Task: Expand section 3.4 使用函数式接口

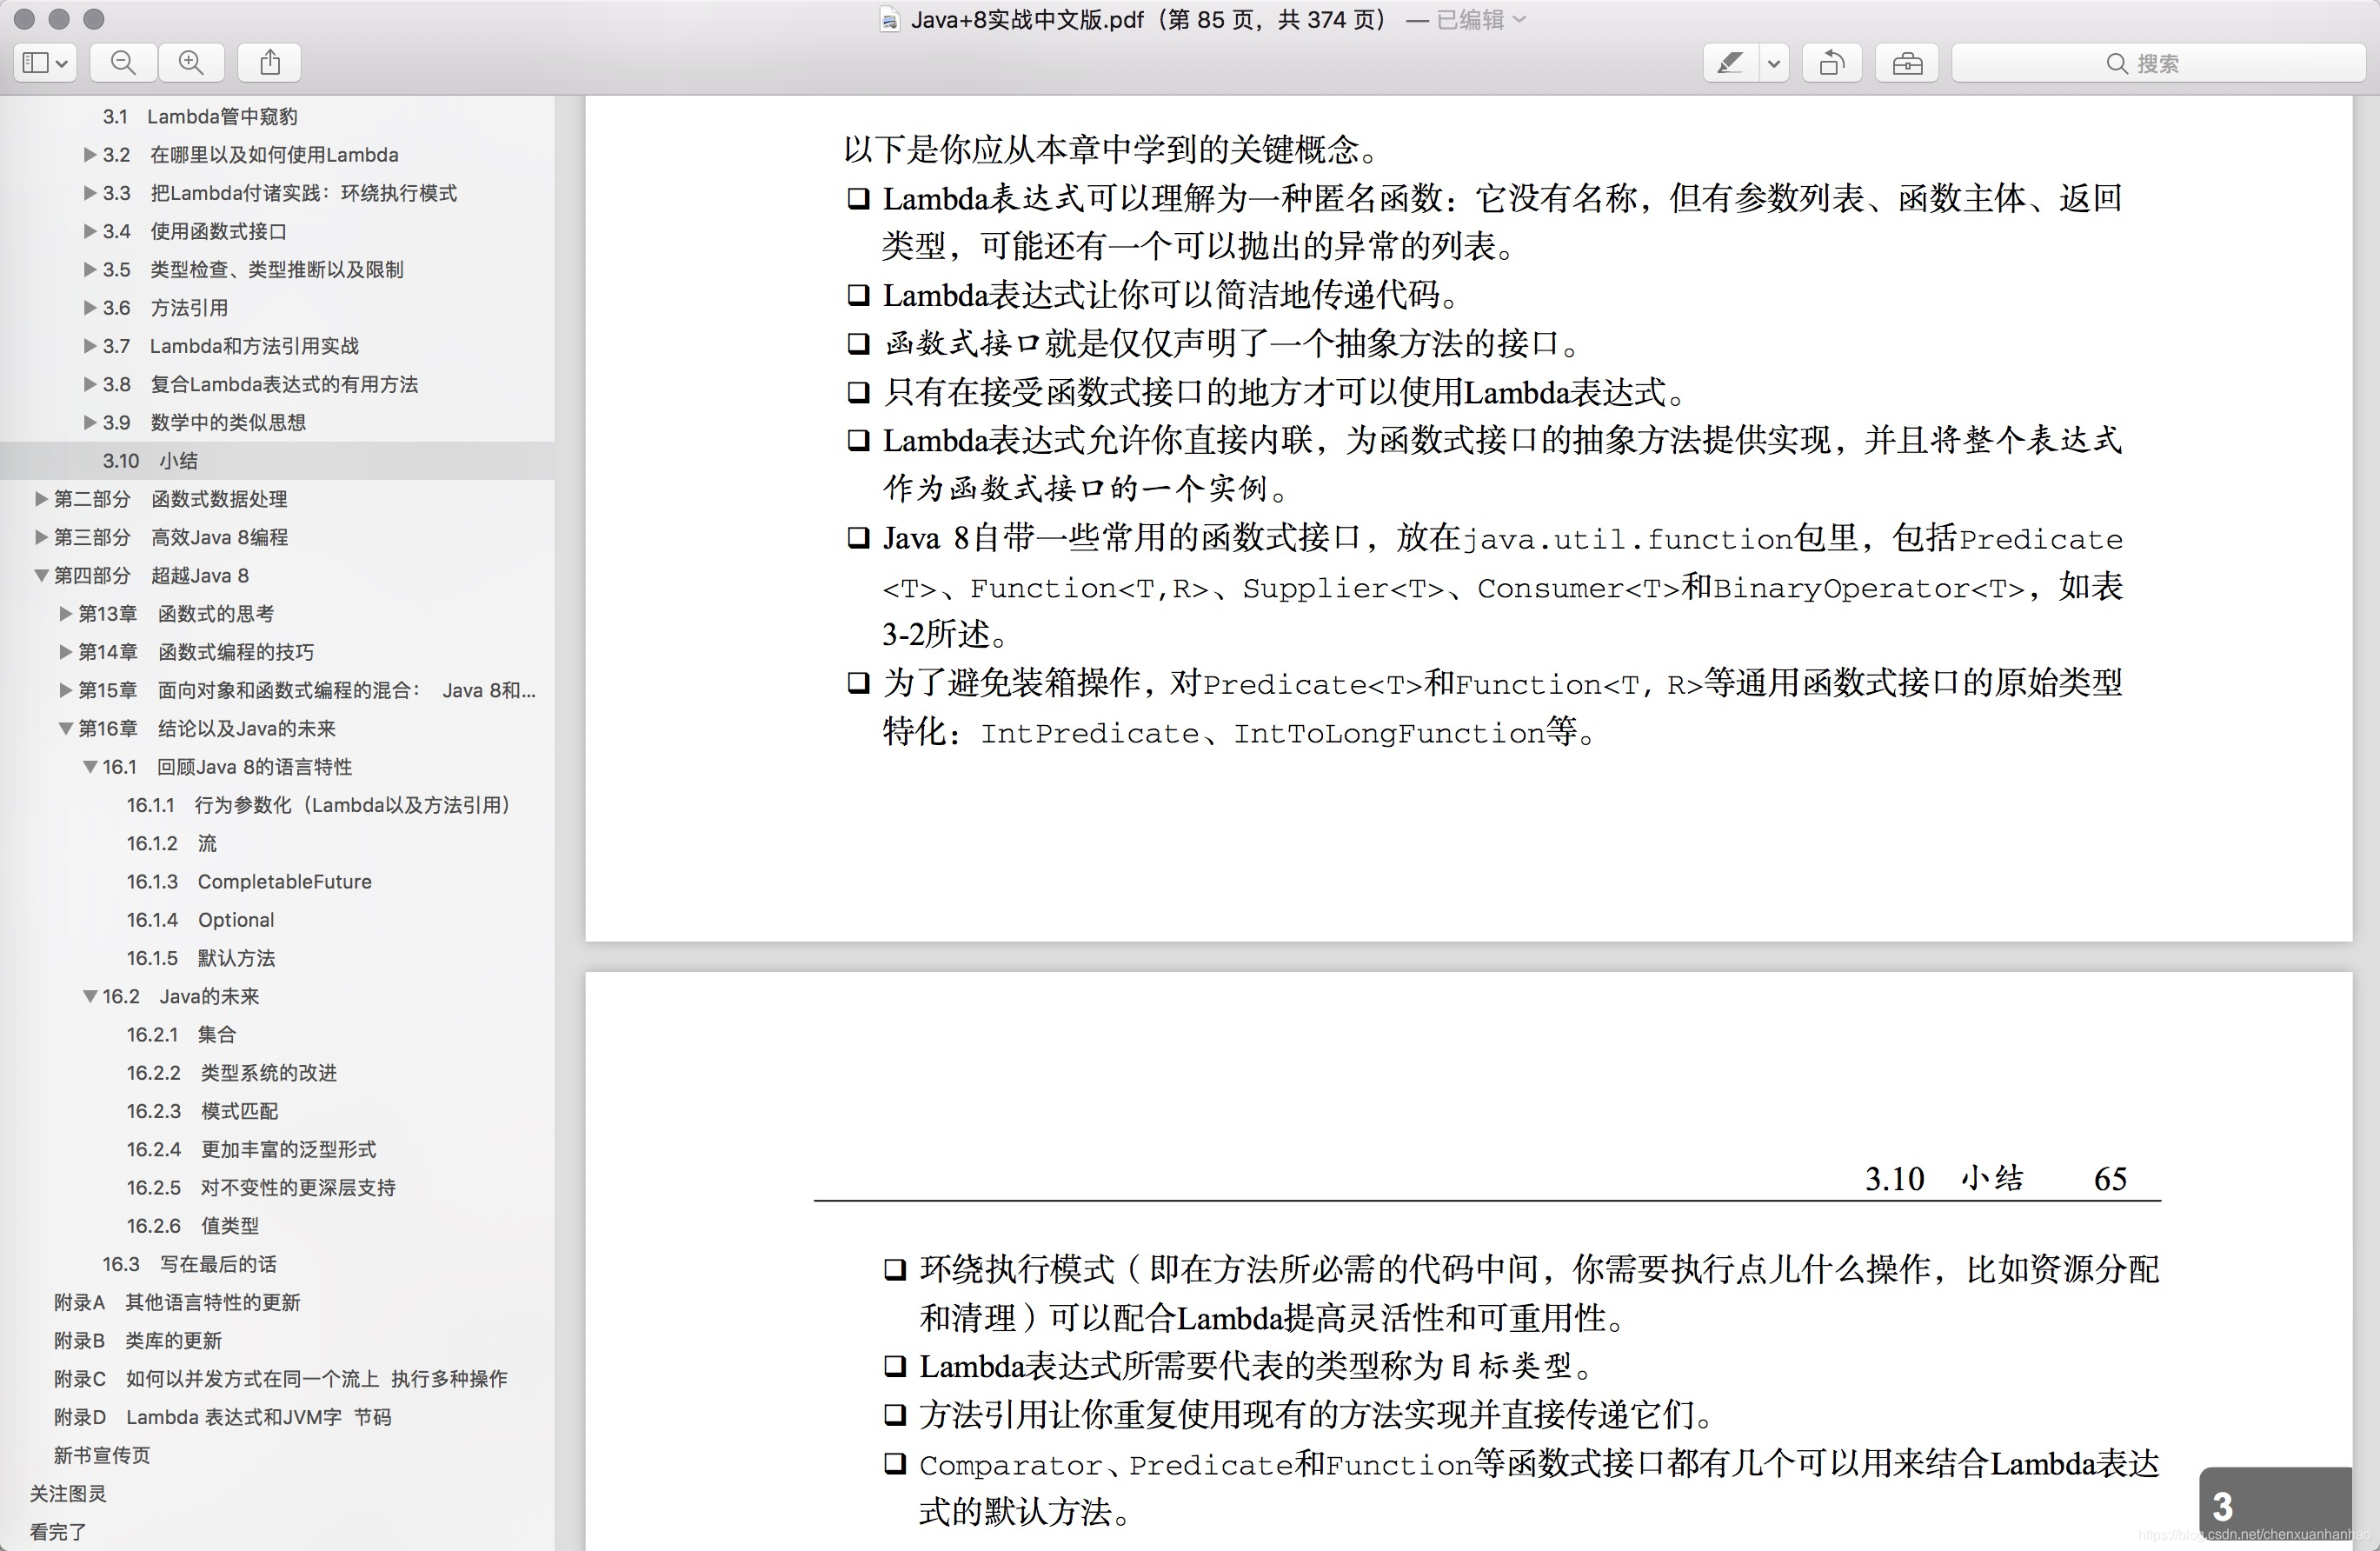Action: click(x=90, y=231)
